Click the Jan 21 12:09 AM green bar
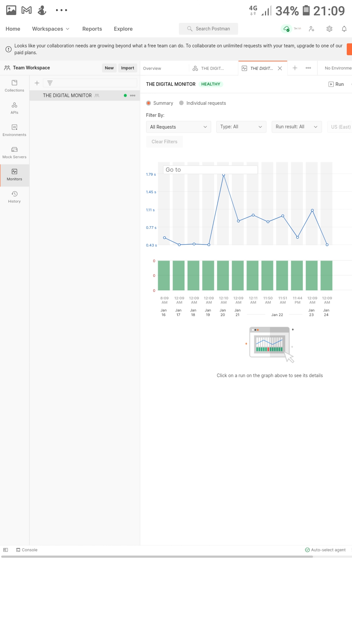The image size is (352, 627). [238, 275]
